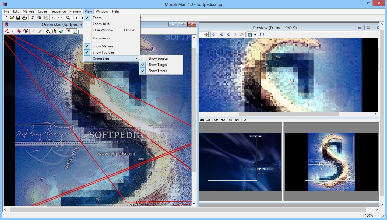
Task: Decrease the 75 opacity spinner value
Action: coord(75,33)
